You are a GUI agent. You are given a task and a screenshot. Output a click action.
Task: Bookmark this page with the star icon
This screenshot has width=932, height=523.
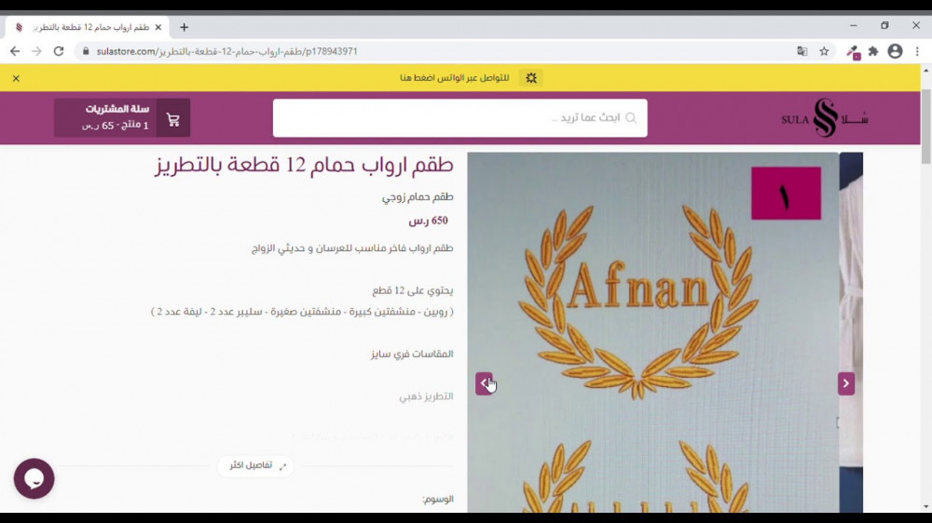(824, 52)
